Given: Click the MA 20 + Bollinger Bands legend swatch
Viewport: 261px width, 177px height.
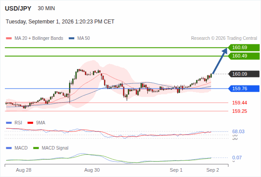Looking at the screenshot, I should [x=9, y=38].
